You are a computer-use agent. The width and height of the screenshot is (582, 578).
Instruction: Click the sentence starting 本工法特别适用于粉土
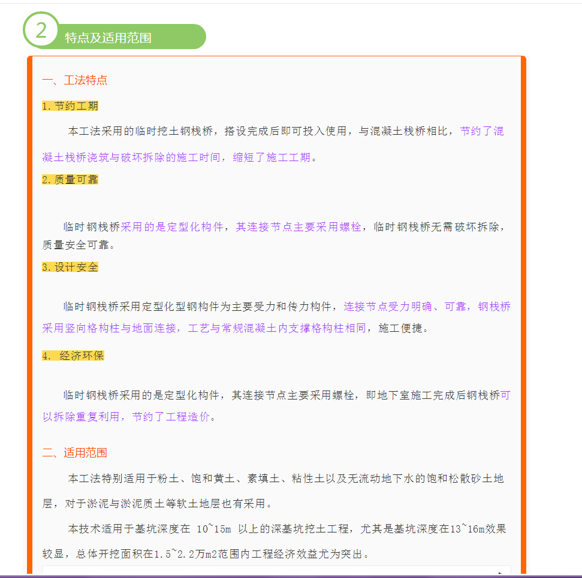click(x=273, y=491)
